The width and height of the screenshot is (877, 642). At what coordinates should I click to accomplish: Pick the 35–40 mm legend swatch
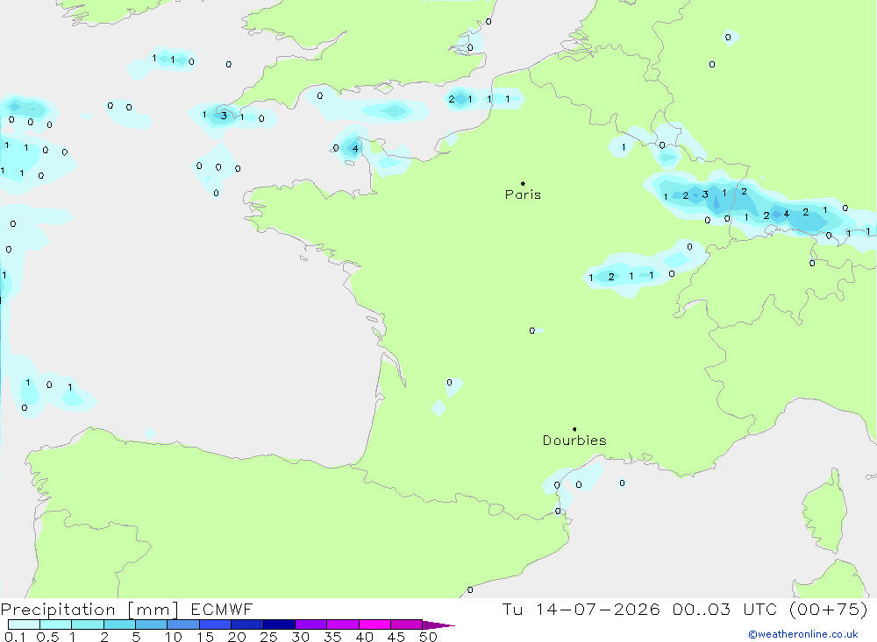coord(343,624)
